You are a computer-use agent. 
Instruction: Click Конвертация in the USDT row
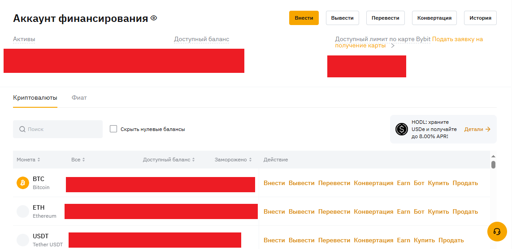(x=373, y=240)
